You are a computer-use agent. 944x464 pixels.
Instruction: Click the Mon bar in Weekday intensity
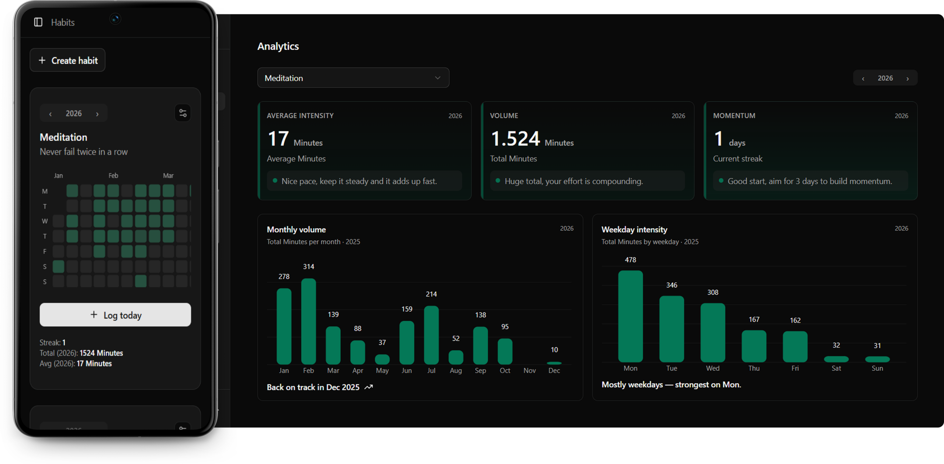pos(630,316)
